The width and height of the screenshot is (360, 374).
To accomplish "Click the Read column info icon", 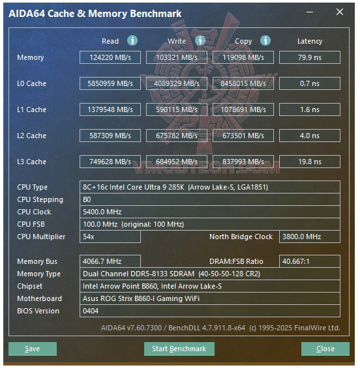I will (x=133, y=41).
